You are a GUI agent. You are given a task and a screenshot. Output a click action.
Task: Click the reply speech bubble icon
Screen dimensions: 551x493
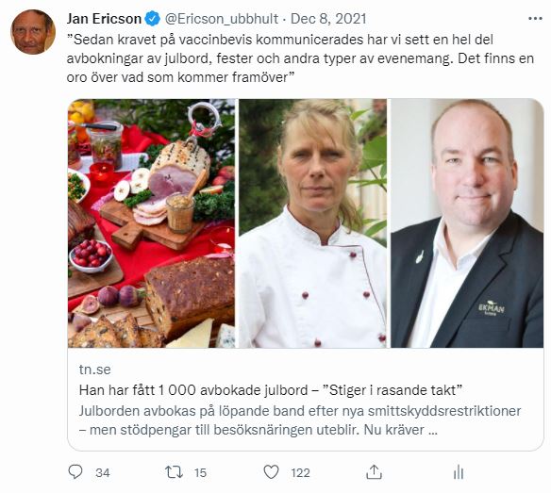(75, 472)
